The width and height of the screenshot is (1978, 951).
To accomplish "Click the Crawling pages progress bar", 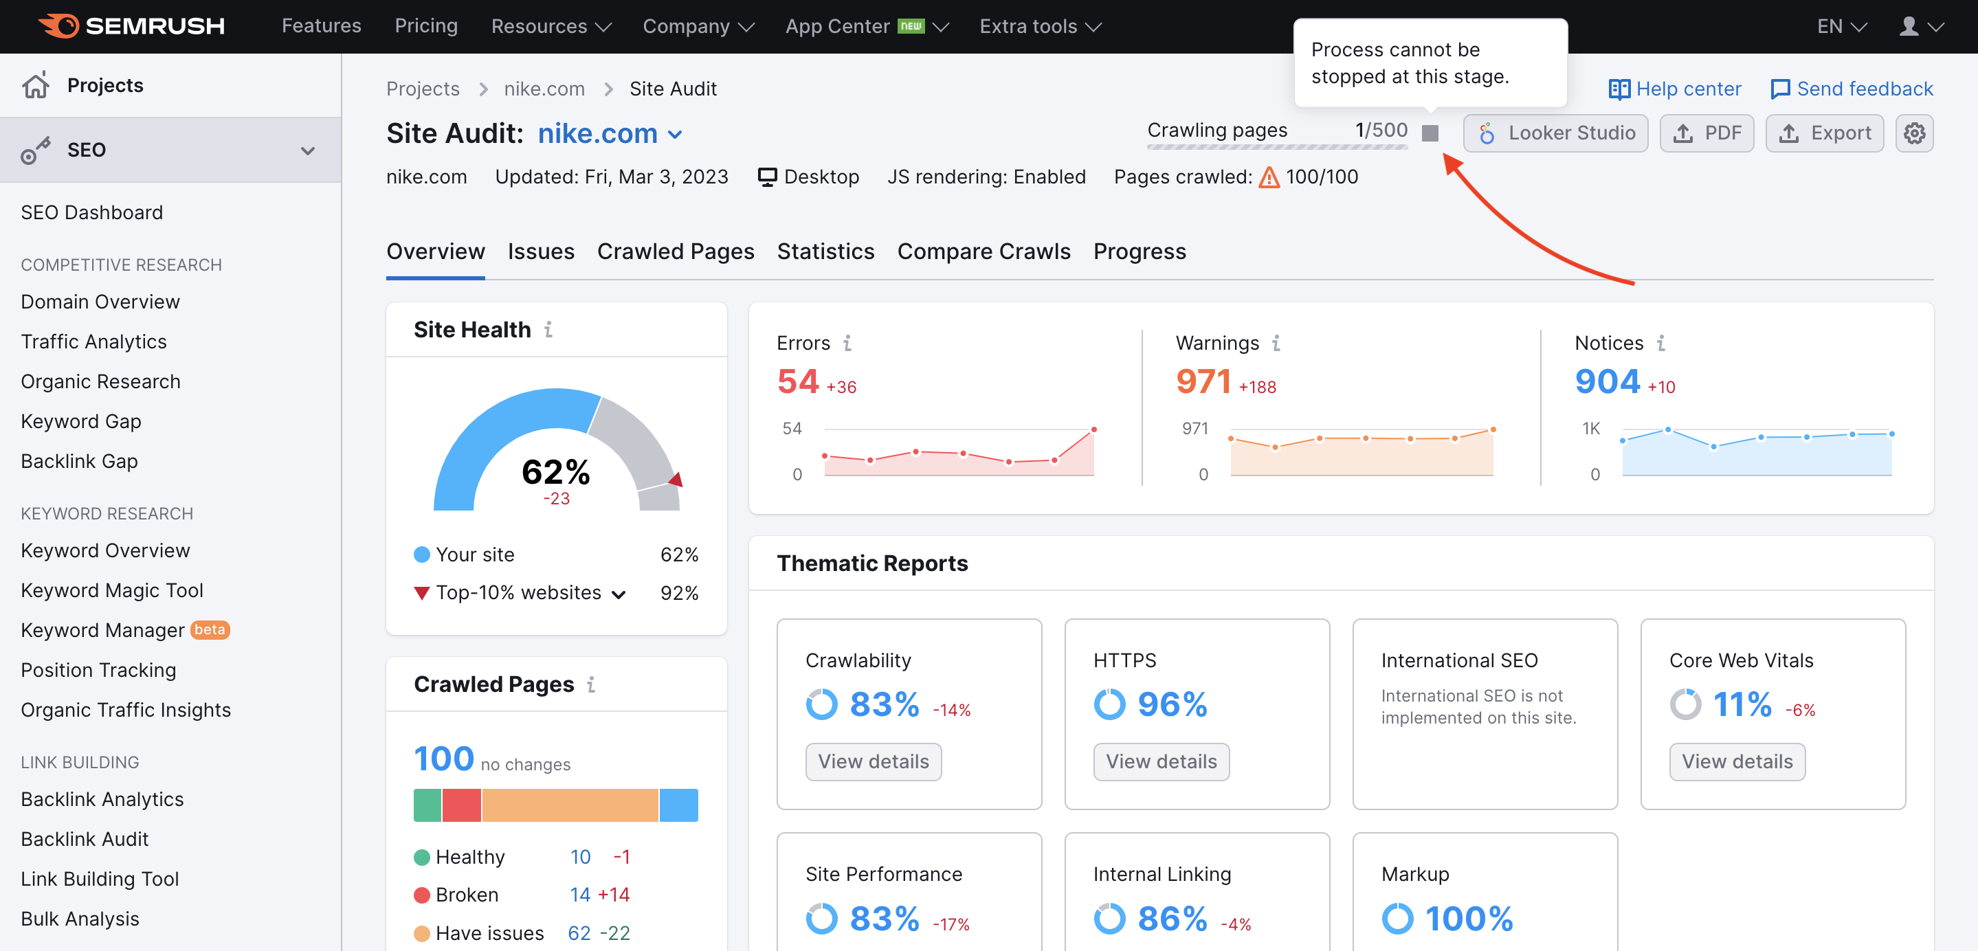I will click(1277, 146).
